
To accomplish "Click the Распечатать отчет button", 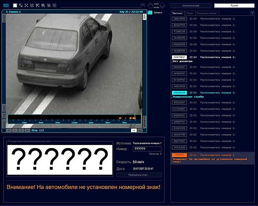I will (139, 175).
